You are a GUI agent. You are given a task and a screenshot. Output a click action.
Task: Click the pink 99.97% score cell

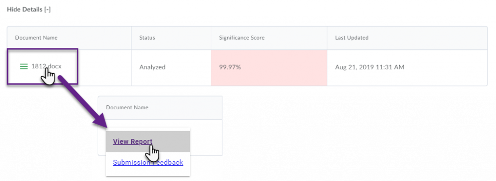click(x=269, y=67)
